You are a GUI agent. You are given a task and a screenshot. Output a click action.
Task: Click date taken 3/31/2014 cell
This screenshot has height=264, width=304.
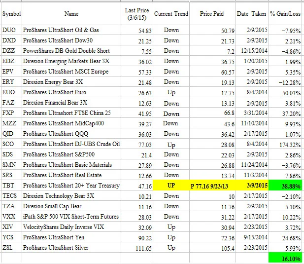tap(252, 113)
